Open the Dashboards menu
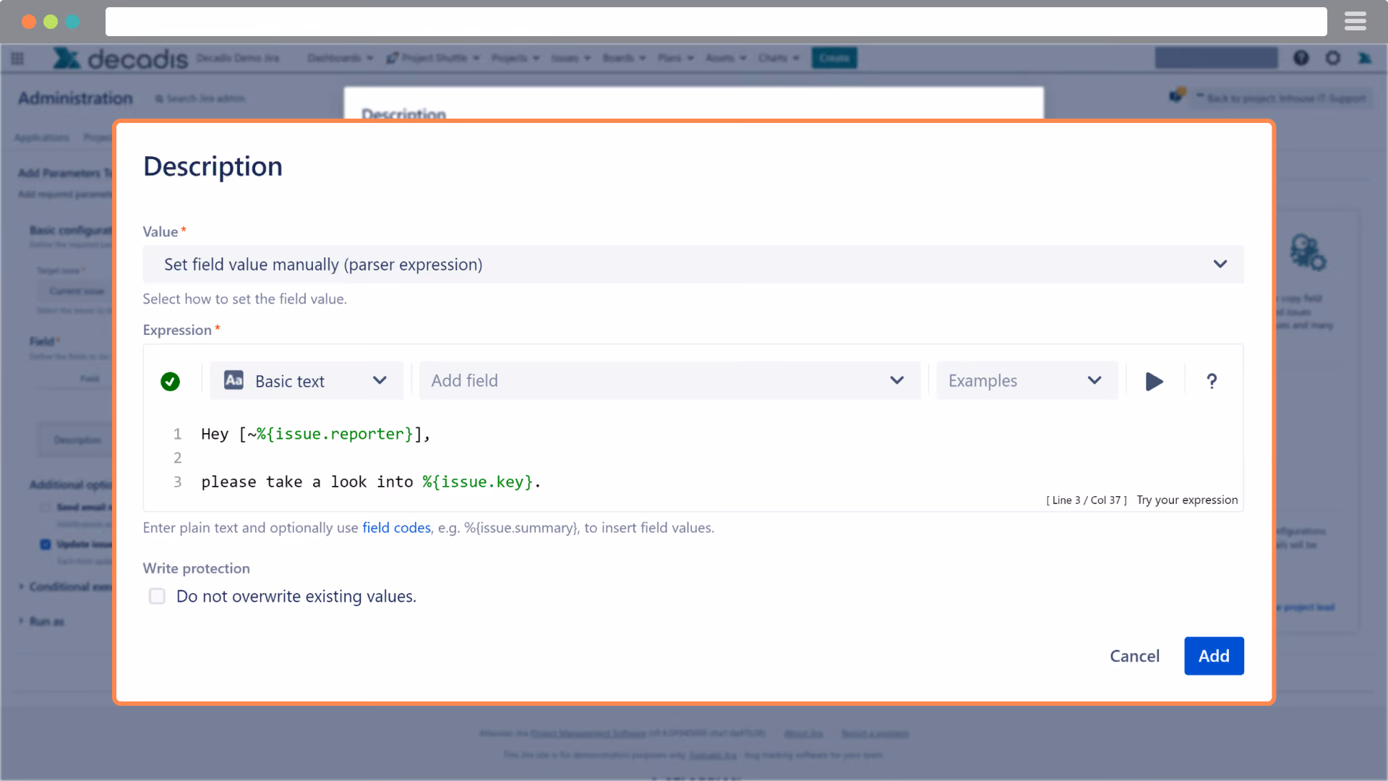The height and width of the screenshot is (781, 1388). point(340,58)
